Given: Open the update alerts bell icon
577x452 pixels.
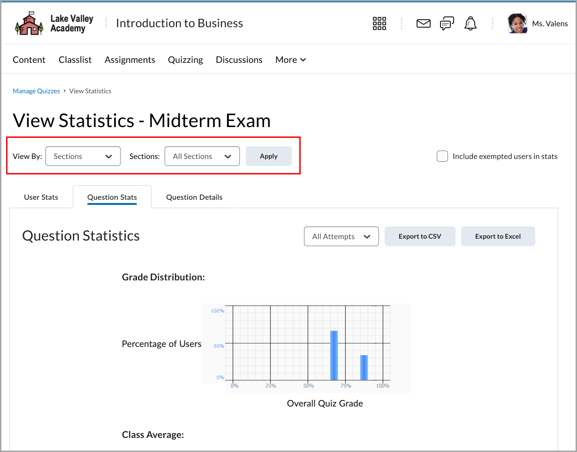Looking at the screenshot, I should 470,23.
